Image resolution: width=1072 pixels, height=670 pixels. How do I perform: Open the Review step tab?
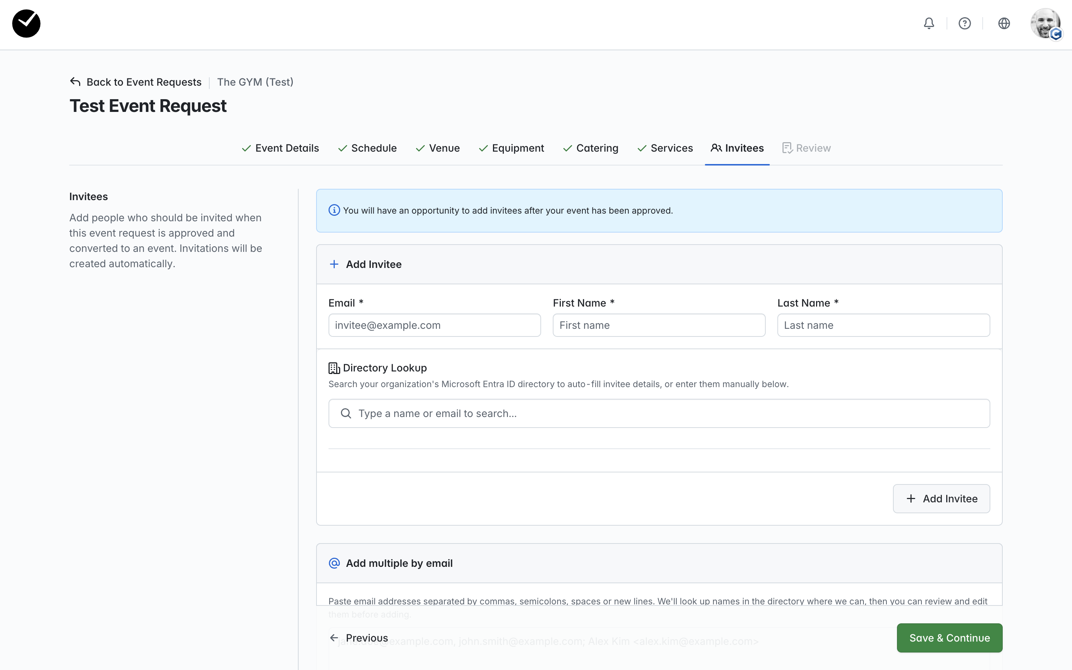807,148
